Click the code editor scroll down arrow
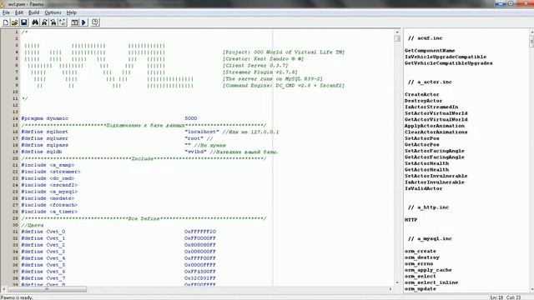 click(x=397, y=282)
